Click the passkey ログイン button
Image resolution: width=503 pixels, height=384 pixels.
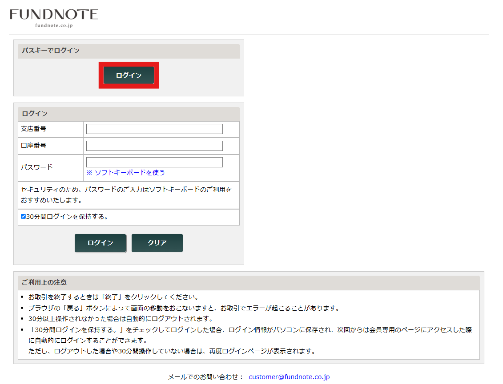point(129,75)
